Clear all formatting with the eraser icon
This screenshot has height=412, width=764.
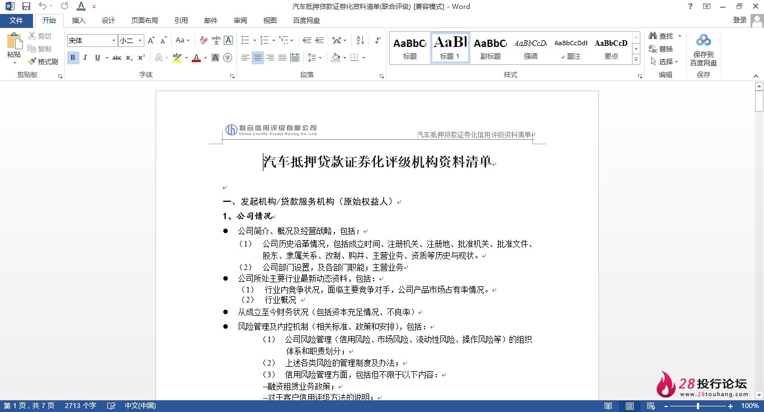coord(204,40)
